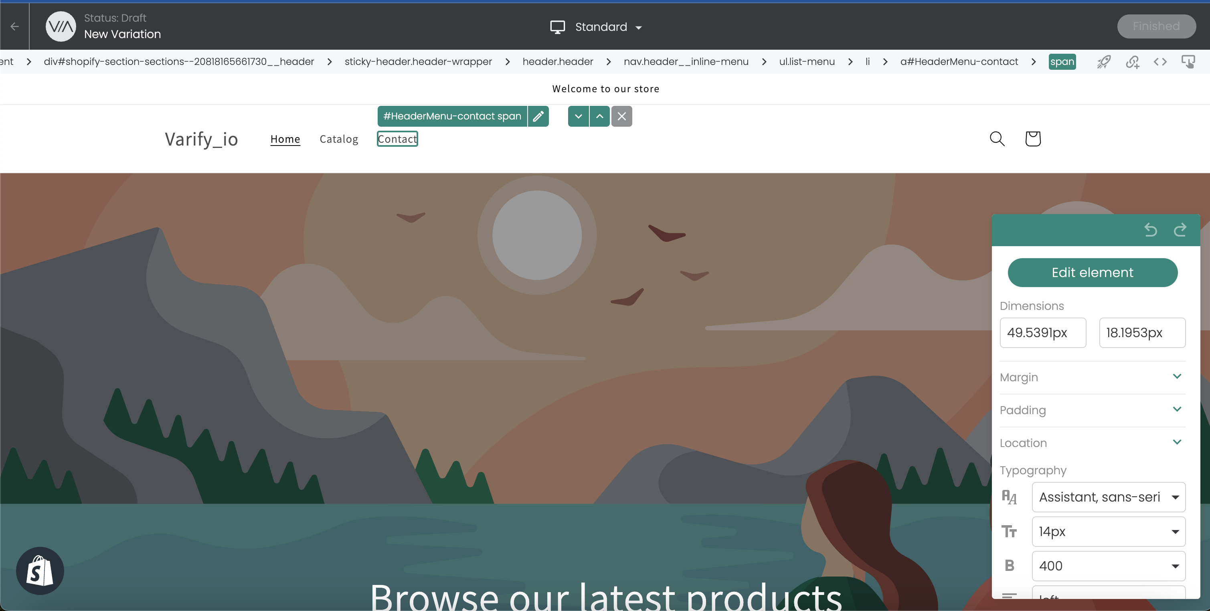The height and width of the screenshot is (611, 1210).
Task: Dismiss element selection with X button
Action: [621, 116]
